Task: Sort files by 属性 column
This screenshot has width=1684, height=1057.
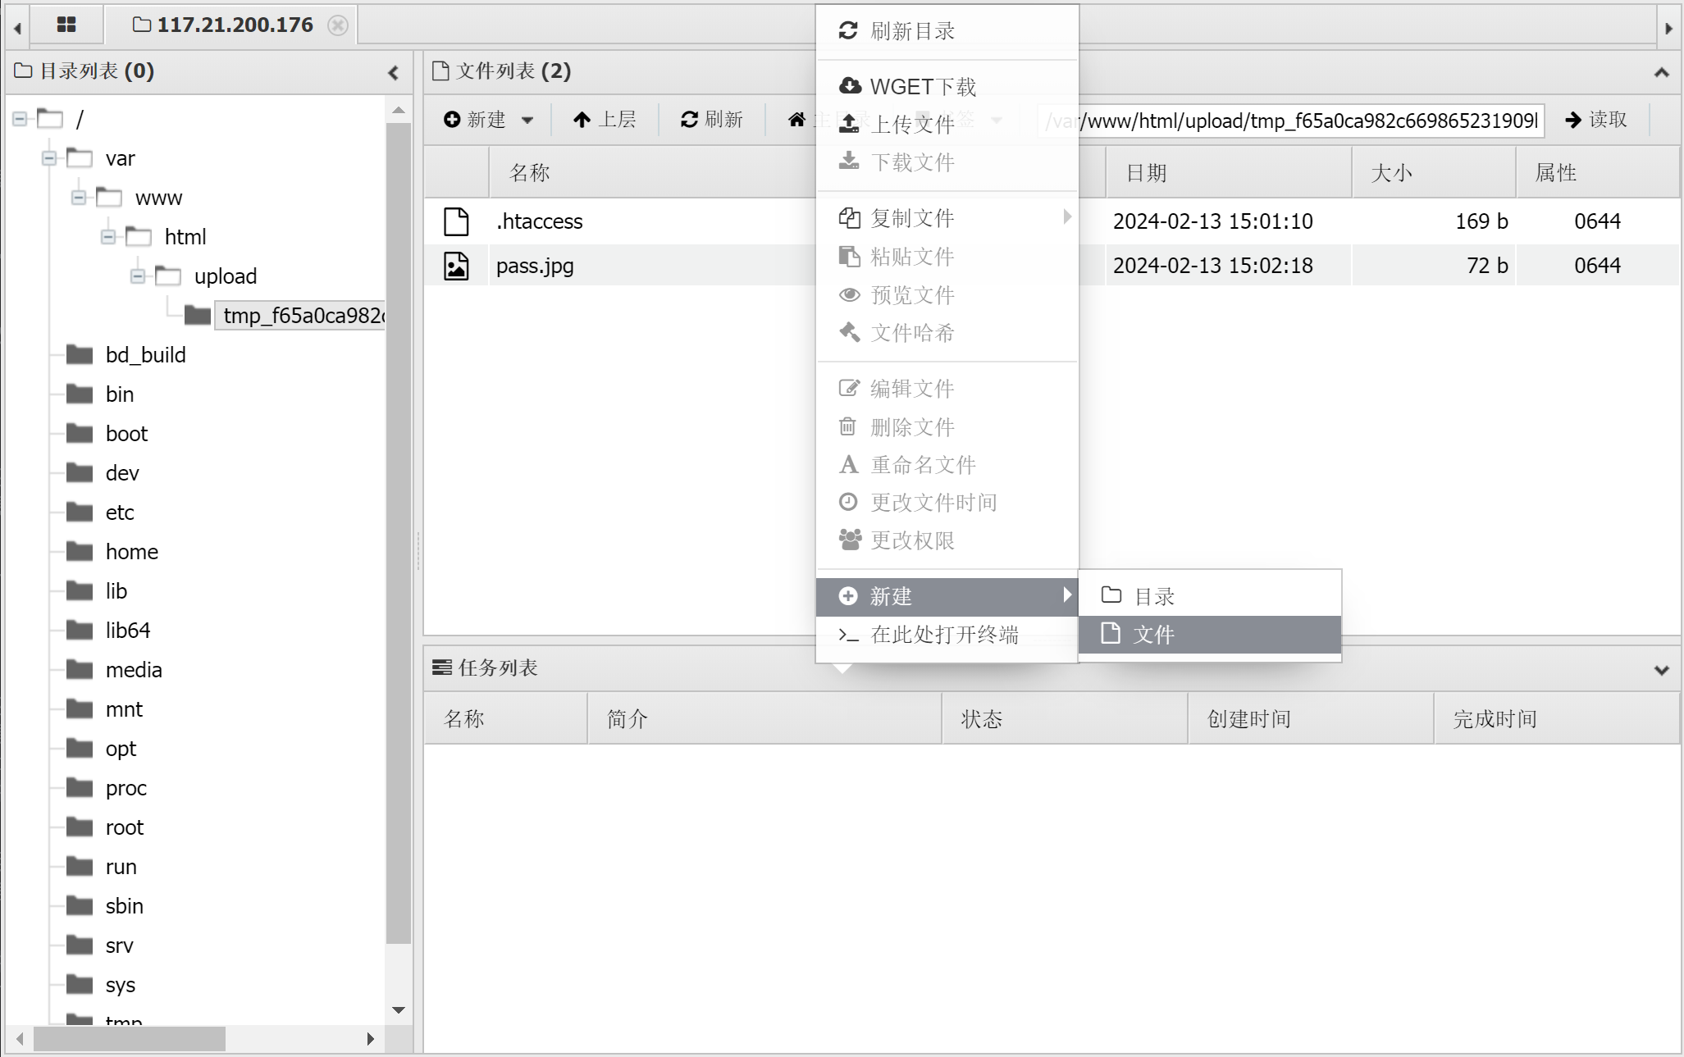Action: click(x=1596, y=172)
